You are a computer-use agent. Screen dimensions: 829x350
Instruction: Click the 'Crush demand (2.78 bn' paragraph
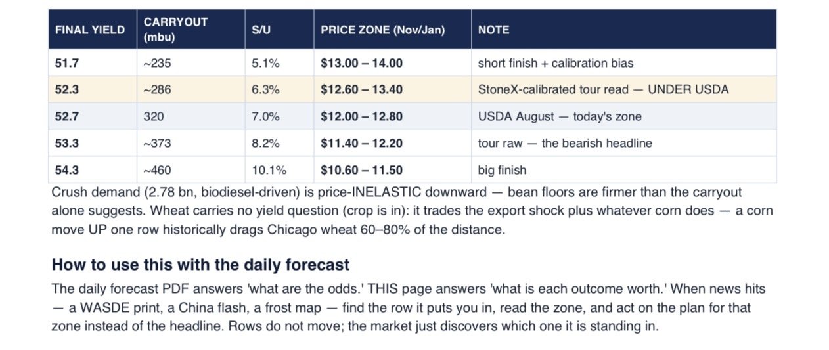point(413,211)
